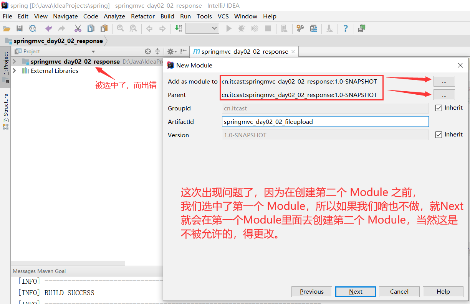Click the Open folder toolbar icon
The width and height of the screenshot is (470, 304).
click(x=7, y=28)
